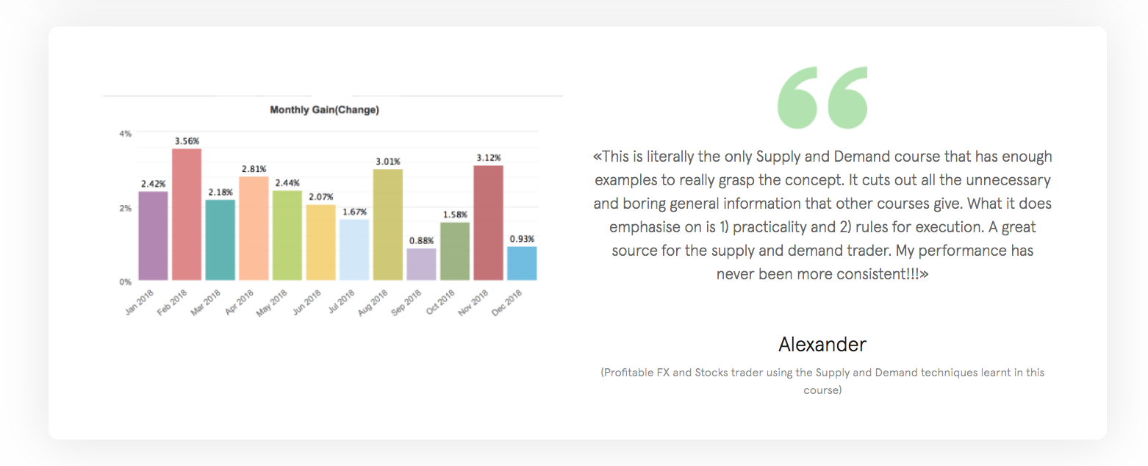1148x466 pixels.
Task: Click the Jan 2018 purple bar
Action: 154,235
